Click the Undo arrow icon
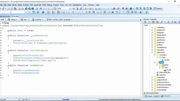180x101 pixels. [40, 8]
